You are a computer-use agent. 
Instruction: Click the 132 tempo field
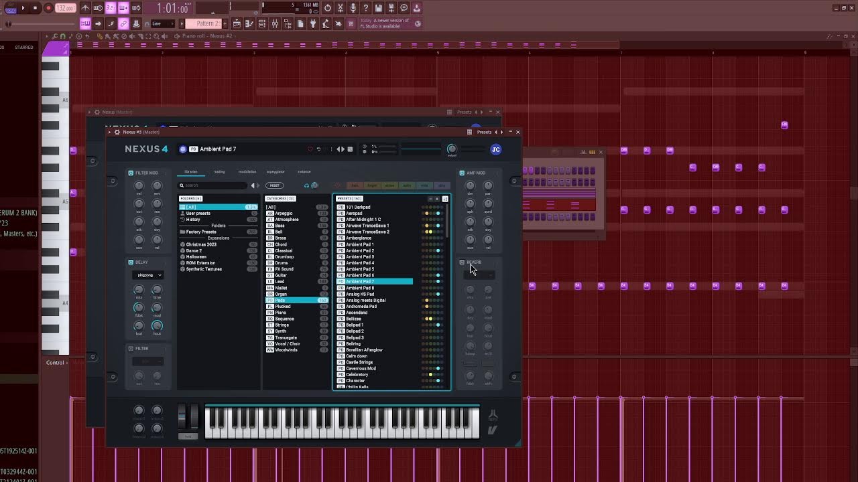click(x=65, y=8)
